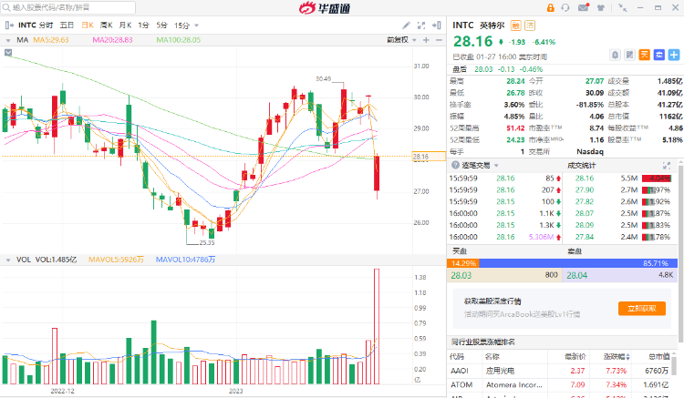
Task: Open the 15分 interval dropdown arrow
Action: coord(196,26)
